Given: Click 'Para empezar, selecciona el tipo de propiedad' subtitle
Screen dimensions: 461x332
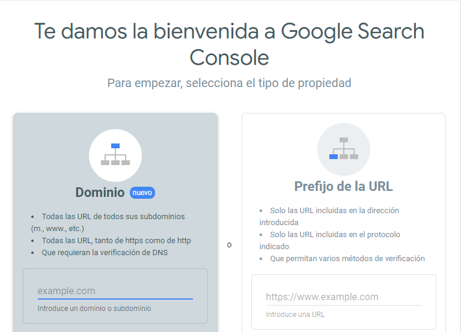Looking at the screenshot, I should (x=230, y=83).
